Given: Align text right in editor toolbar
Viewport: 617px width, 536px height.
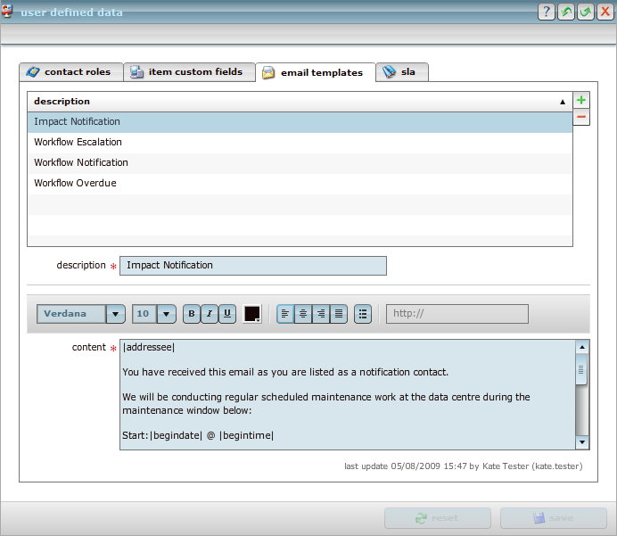Looking at the screenshot, I should pos(321,314).
